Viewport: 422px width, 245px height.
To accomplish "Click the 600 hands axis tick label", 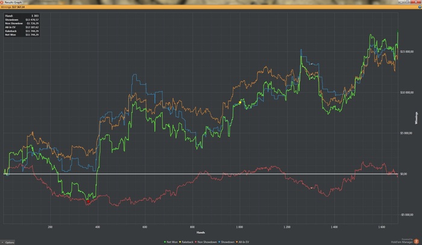I will click(145, 228).
